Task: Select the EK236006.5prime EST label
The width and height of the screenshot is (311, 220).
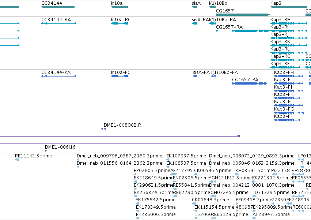Action: coord(156,215)
